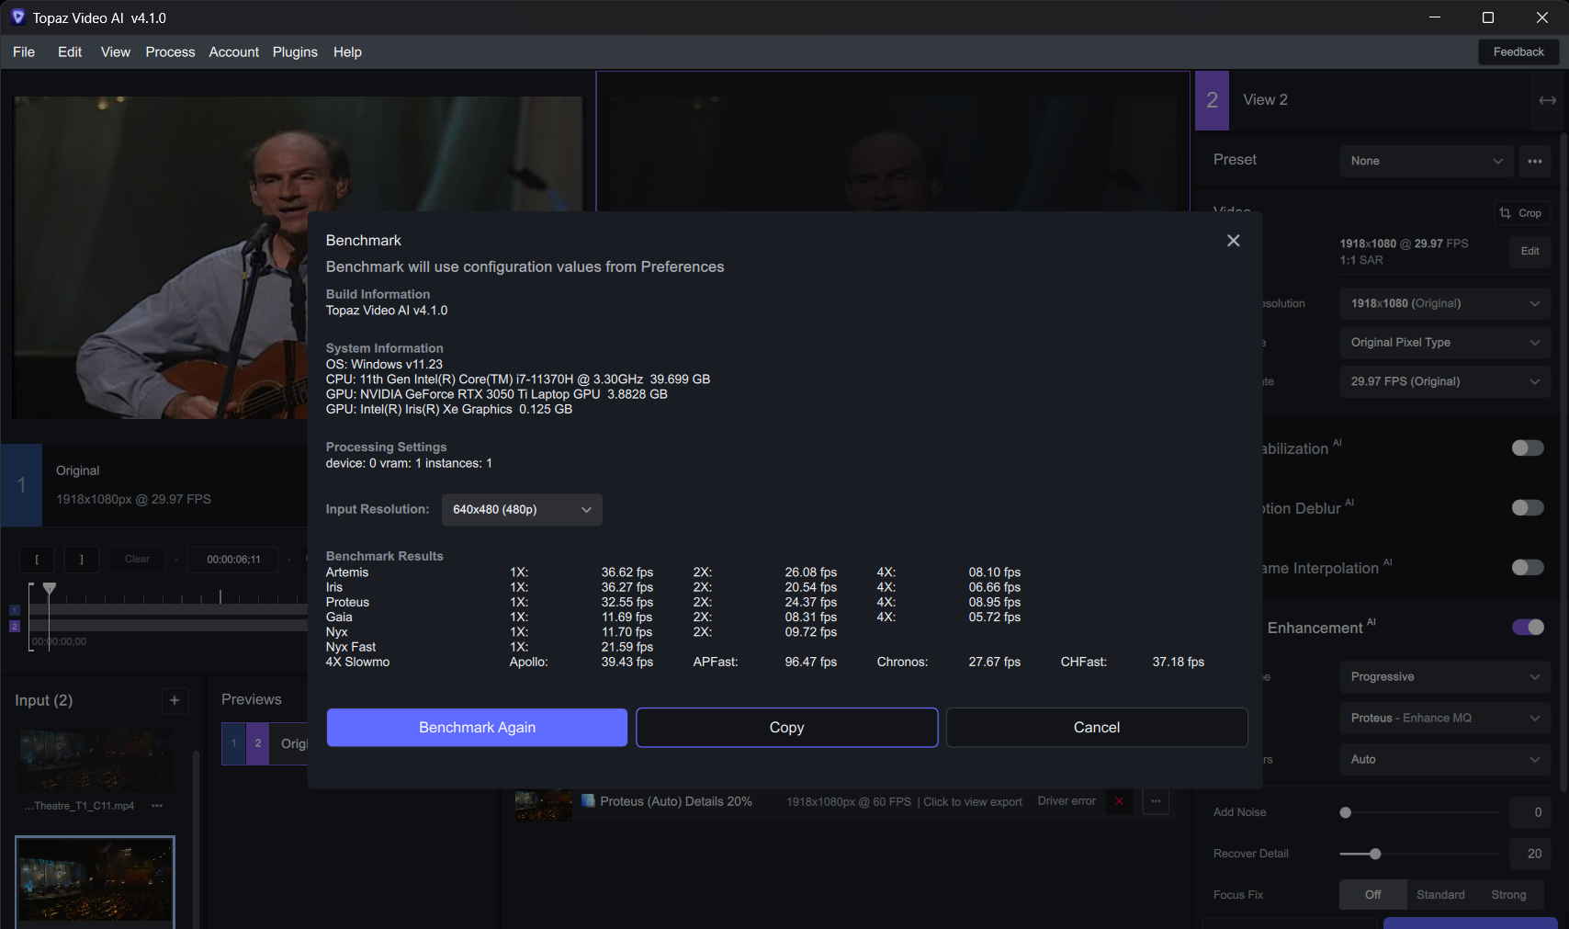Open the Input Resolution 640x480 dropdown
Image resolution: width=1569 pixels, height=929 pixels.
pos(521,510)
